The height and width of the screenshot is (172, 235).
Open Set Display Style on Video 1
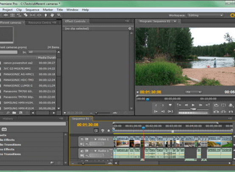coord(82,144)
